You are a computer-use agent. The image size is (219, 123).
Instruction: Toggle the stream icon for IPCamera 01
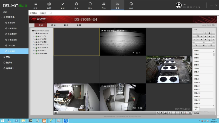38,33
